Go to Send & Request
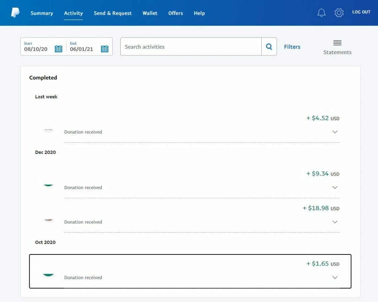The image size is (378, 302). (x=113, y=13)
